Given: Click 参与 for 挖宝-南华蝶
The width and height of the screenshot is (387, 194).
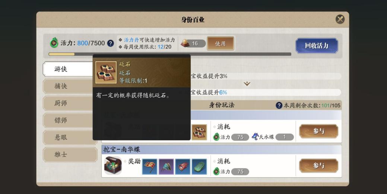Looking at the screenshot, I should 318,166.
